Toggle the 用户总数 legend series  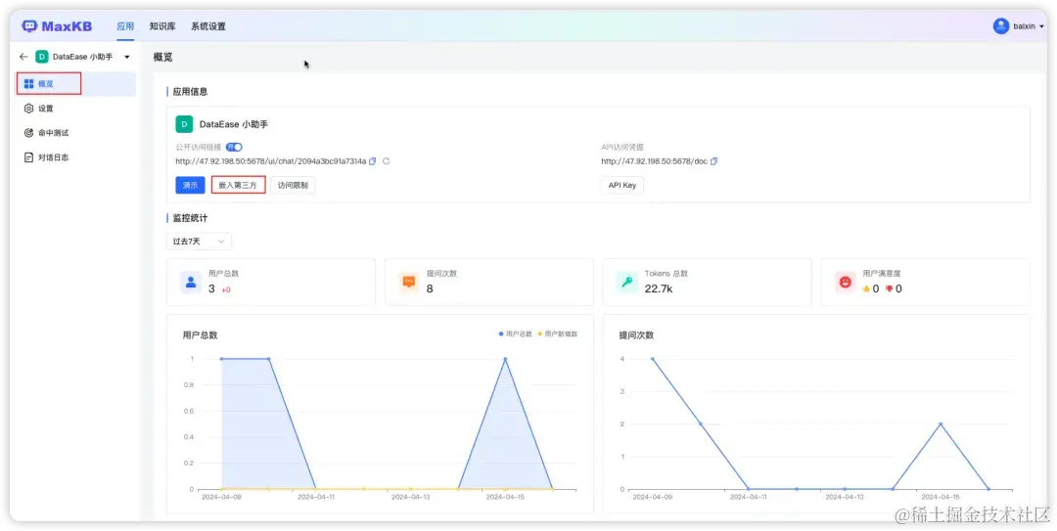tap(516, 334)
